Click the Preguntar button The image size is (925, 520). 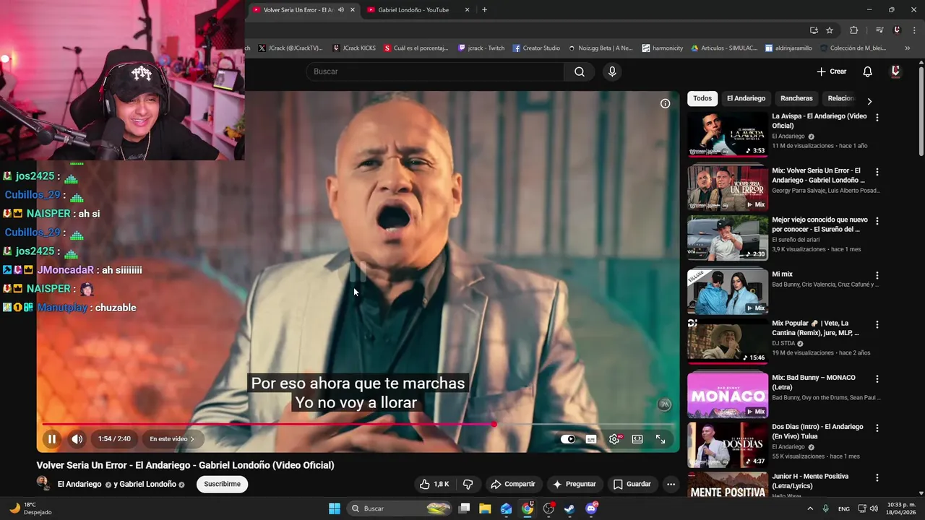[575, 484]
